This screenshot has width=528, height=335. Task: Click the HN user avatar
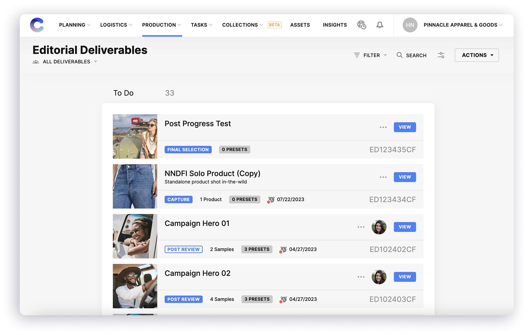[x=410, y=25]
